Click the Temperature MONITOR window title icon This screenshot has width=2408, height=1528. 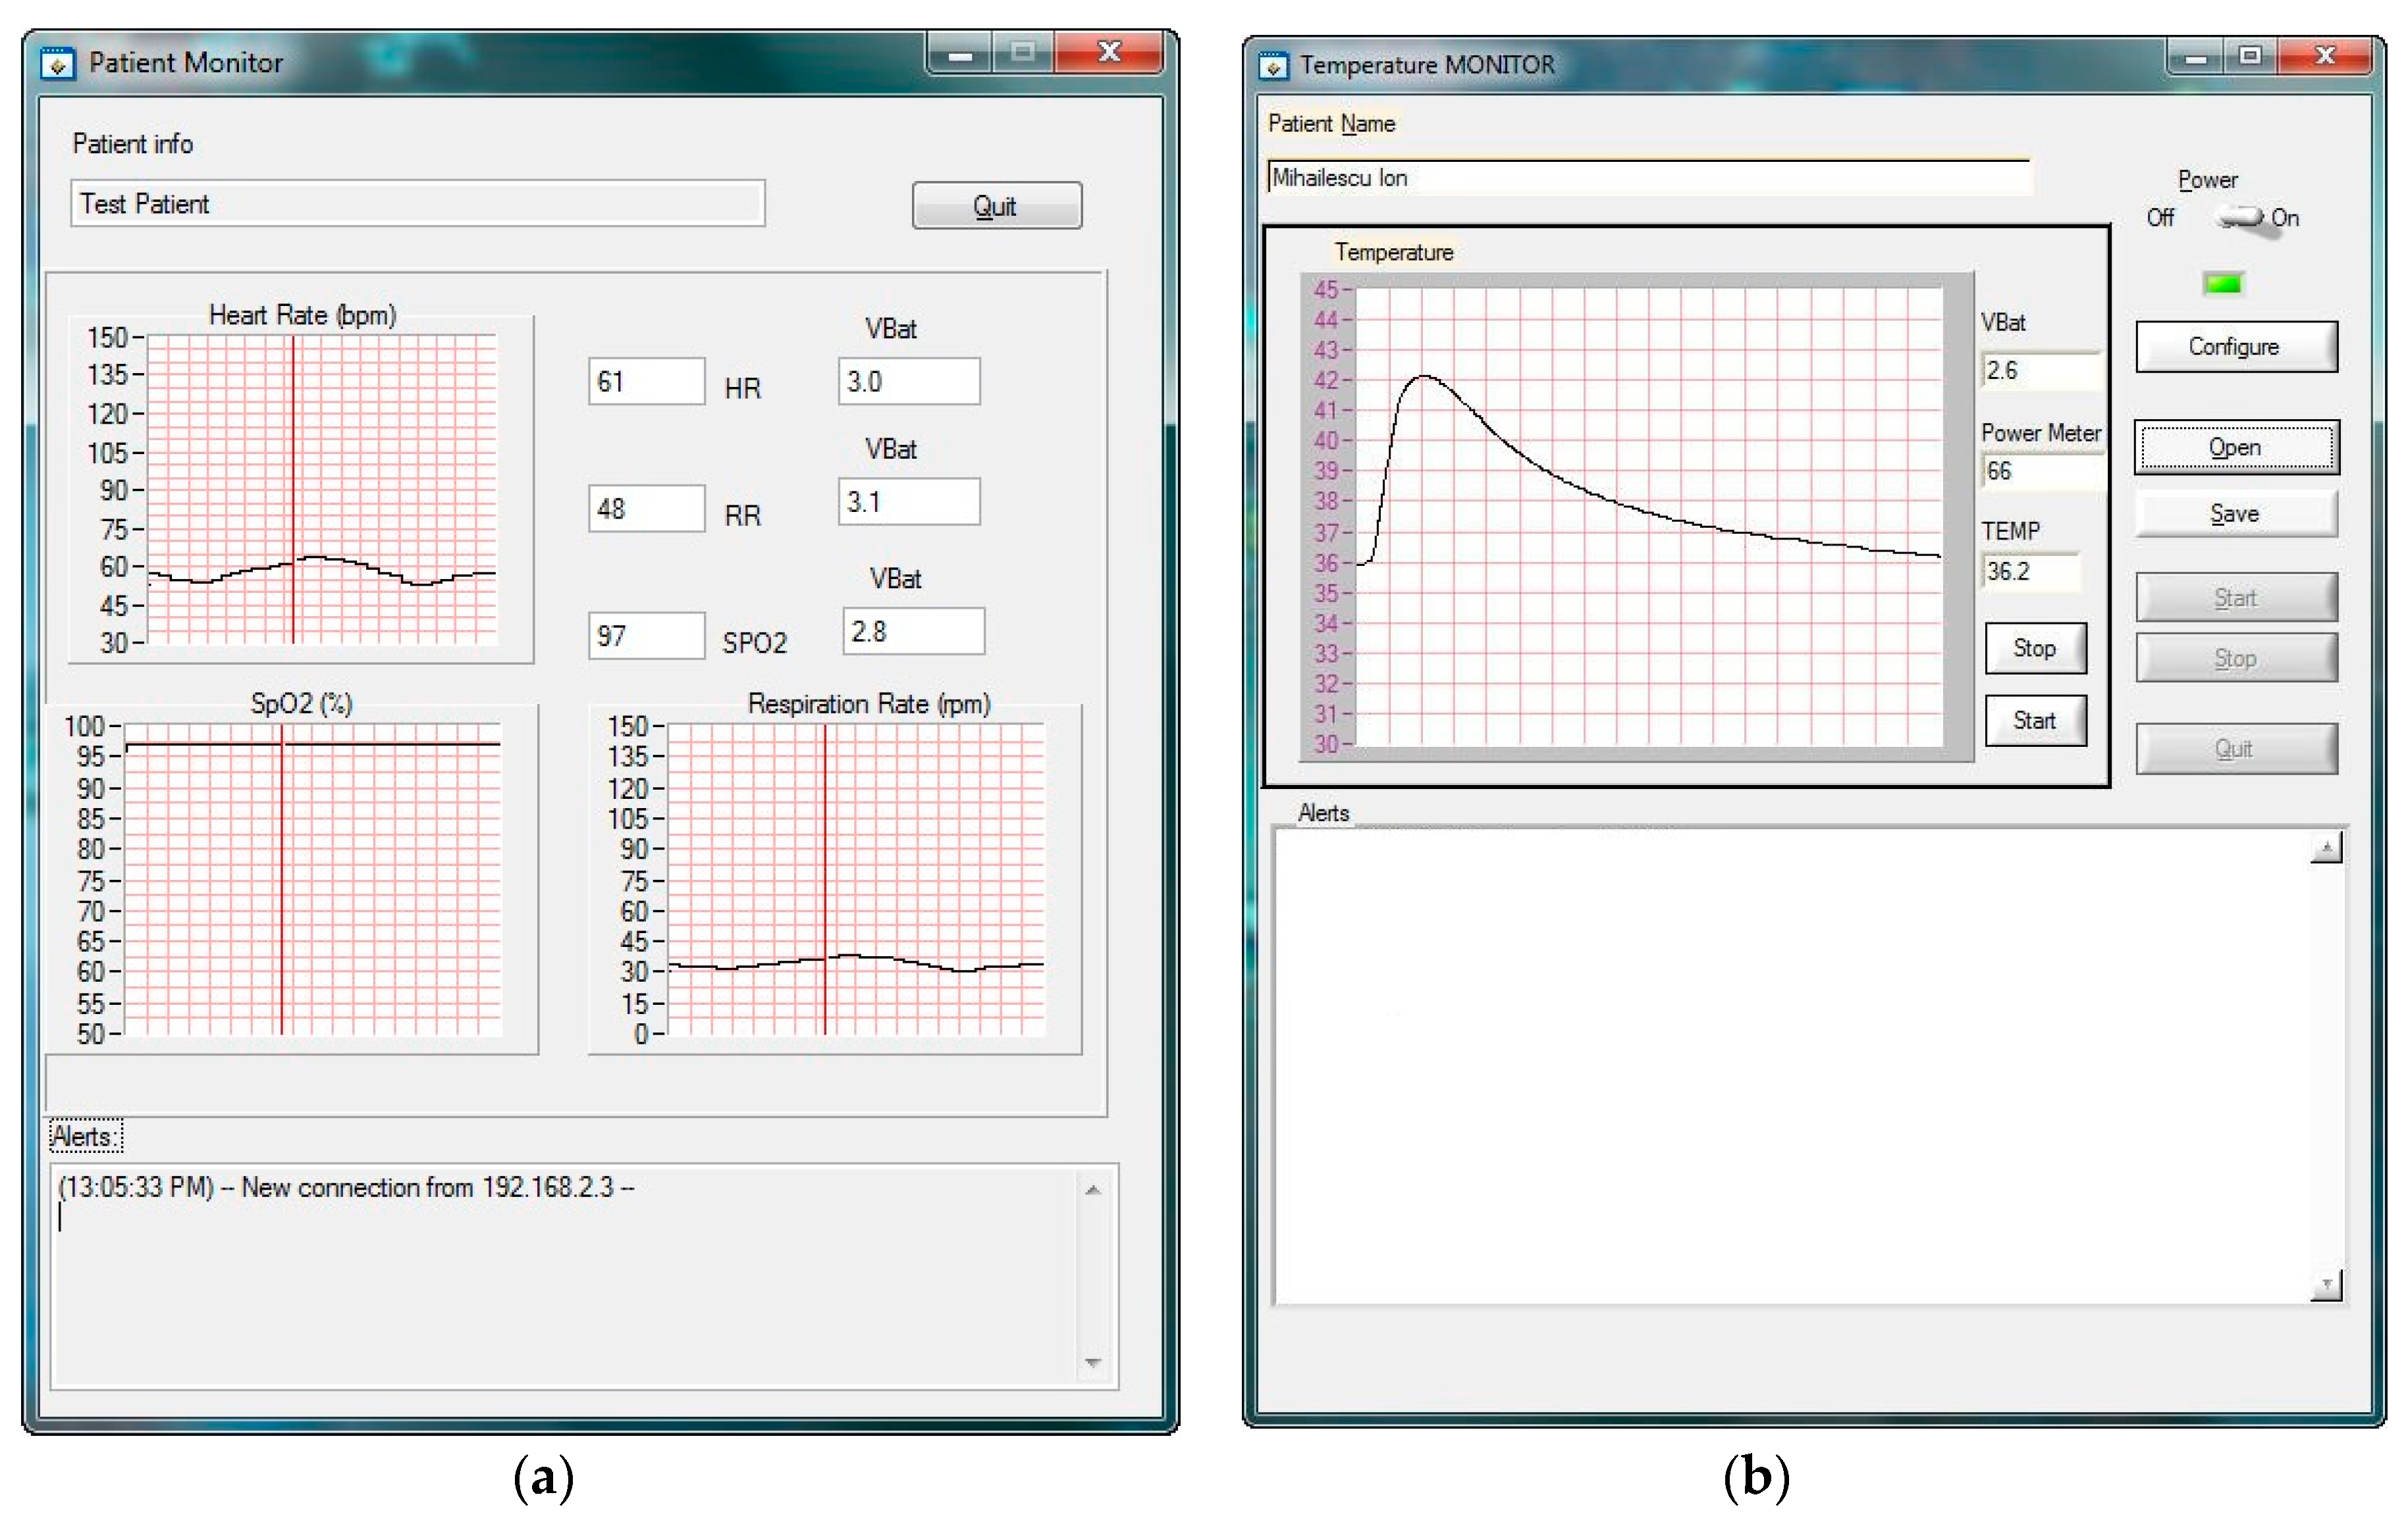[x=1272, y=66]
